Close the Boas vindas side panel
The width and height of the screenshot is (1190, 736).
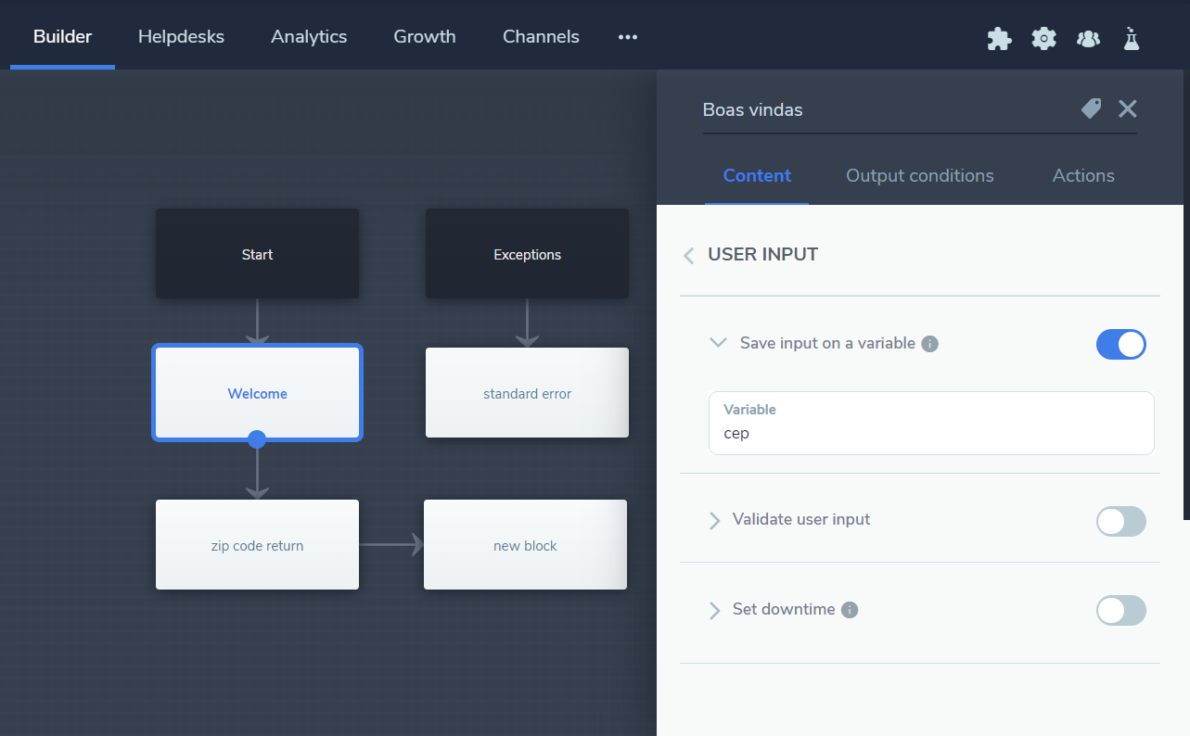pos(1127,108)
